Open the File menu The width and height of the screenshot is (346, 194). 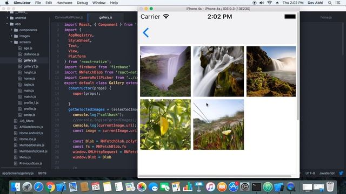tap(38, 3)
